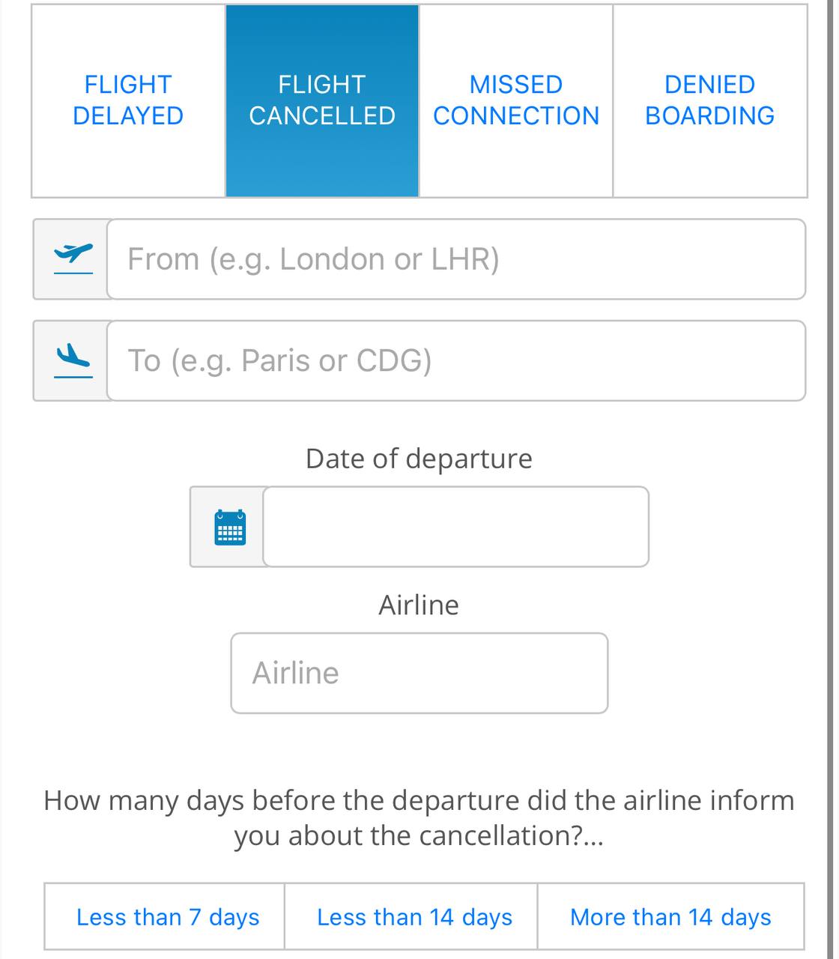Open the Missed Connection tab
Screen dimensions: 839x959
516,100
